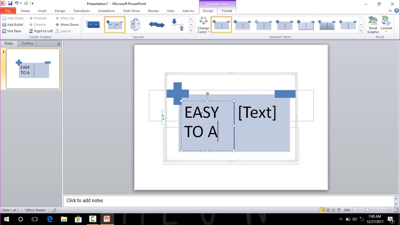This screenshot has width=400, height=225.
Task: Open the Text Pane
Action: click(x=12, y=31)
